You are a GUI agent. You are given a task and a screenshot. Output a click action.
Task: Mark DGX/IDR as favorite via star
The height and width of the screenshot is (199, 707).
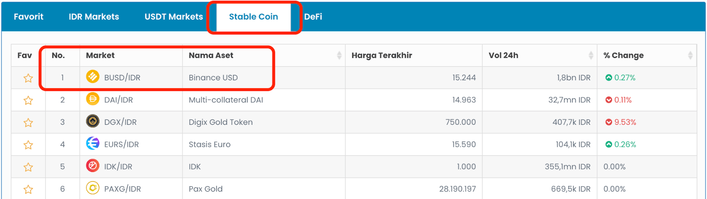pos(28,122)
